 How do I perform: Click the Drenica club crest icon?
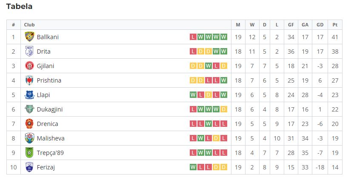coord(30,123)
